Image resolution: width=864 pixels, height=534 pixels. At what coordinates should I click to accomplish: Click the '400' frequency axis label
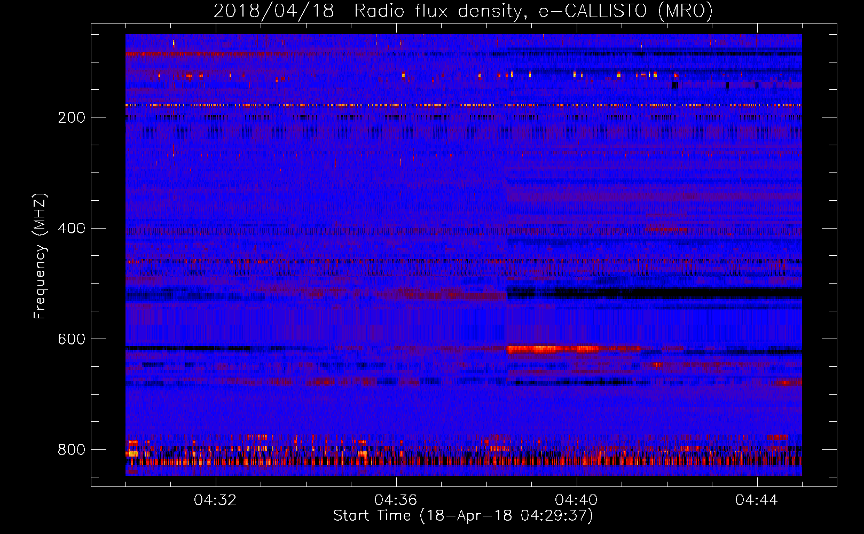72,229
